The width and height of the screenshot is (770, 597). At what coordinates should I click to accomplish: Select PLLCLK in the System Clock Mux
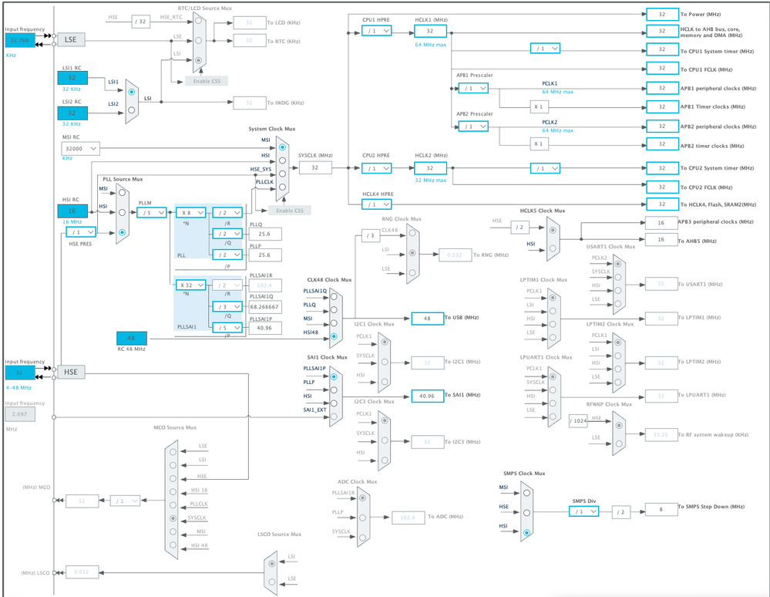[x=283, y=187]
